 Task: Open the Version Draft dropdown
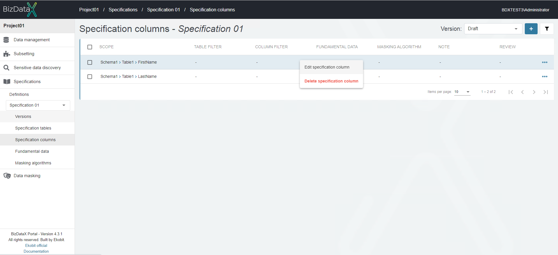[493, 29]
